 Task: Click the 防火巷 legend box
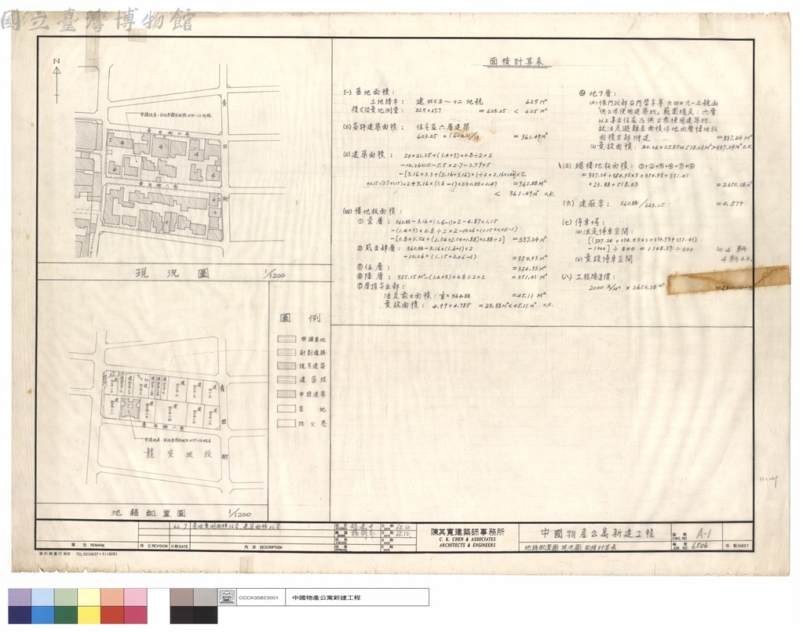coord(287,423)
